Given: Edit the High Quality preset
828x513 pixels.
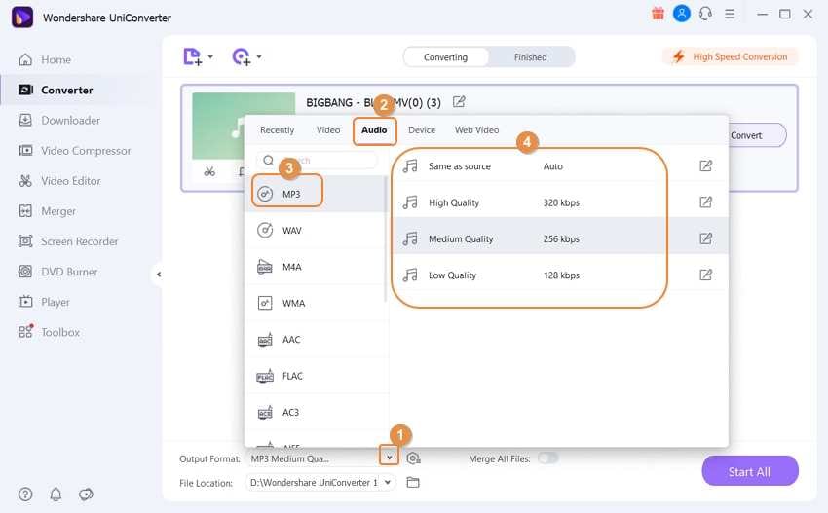Looking at the screenshot, I should pos(705,202).
